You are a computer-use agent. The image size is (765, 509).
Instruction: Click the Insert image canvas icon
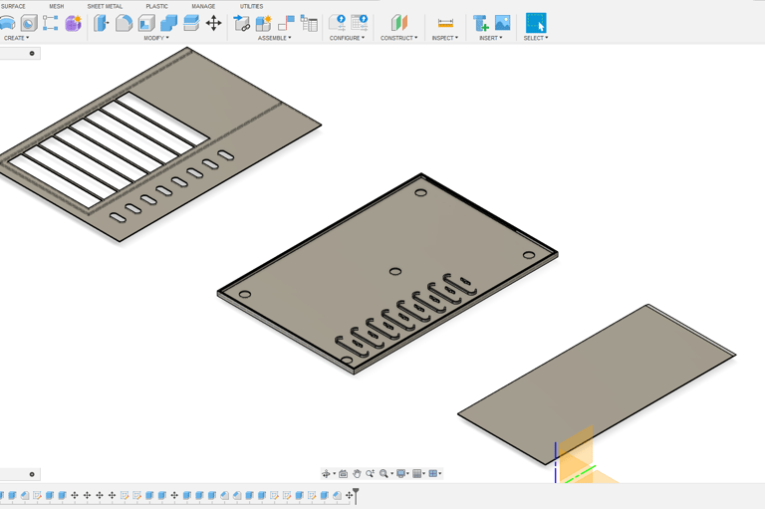[x=502, y=22]
